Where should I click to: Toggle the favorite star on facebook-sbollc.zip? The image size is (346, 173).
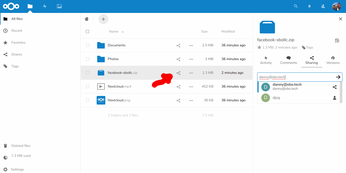pos(259,47)
